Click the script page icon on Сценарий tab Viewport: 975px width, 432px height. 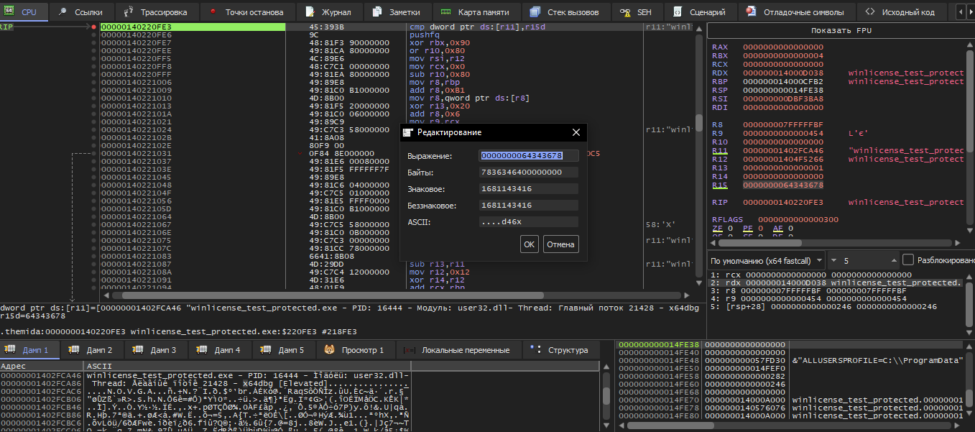[x=678, y=12]
